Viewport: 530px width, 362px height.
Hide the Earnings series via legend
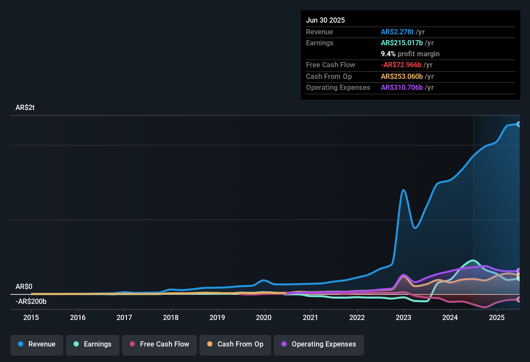(92, 344)
